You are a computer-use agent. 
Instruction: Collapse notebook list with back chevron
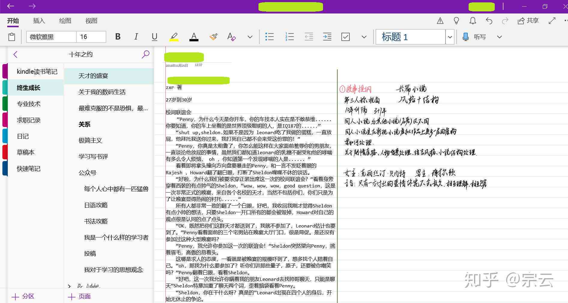click(x=16, y=54)
